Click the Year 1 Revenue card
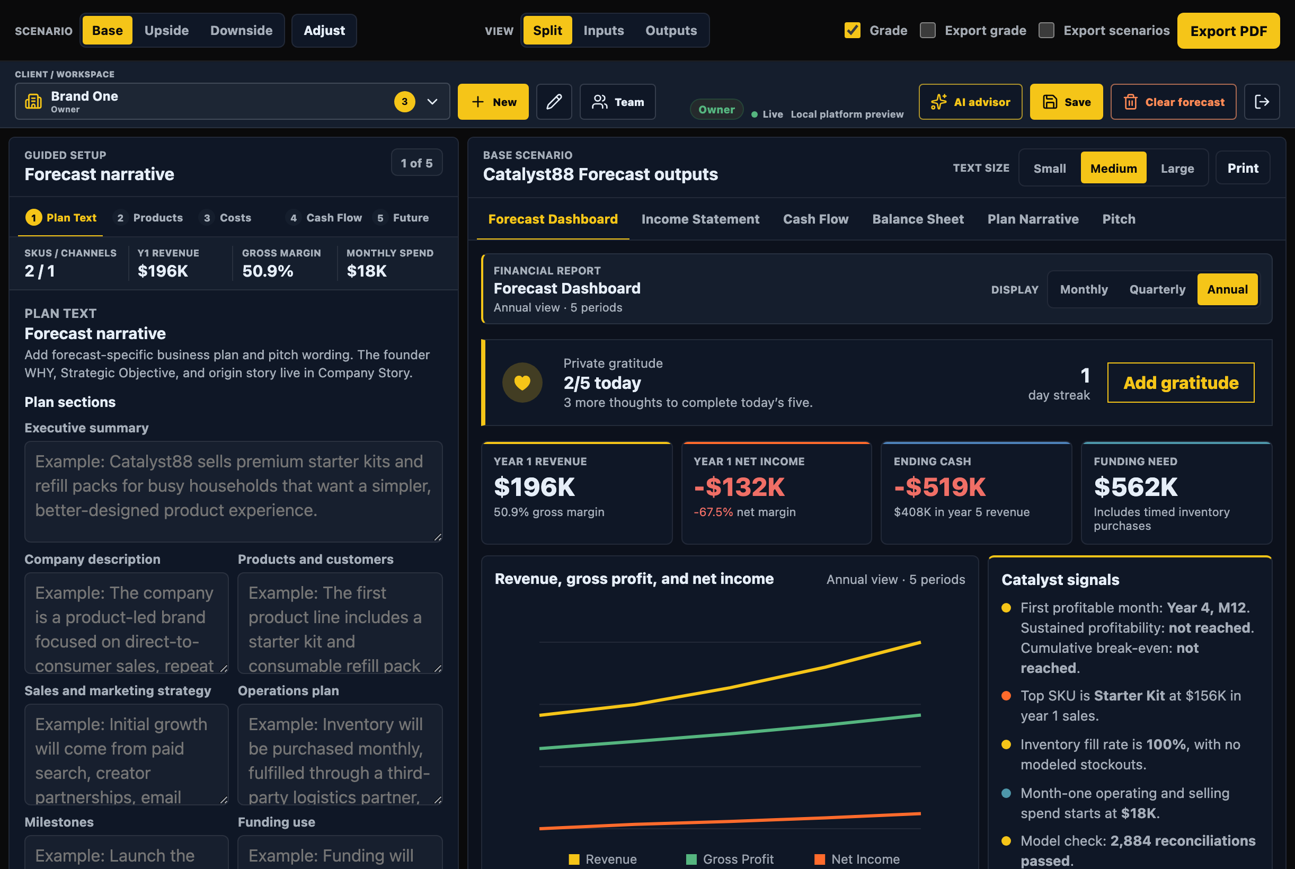 coord(576,493)
